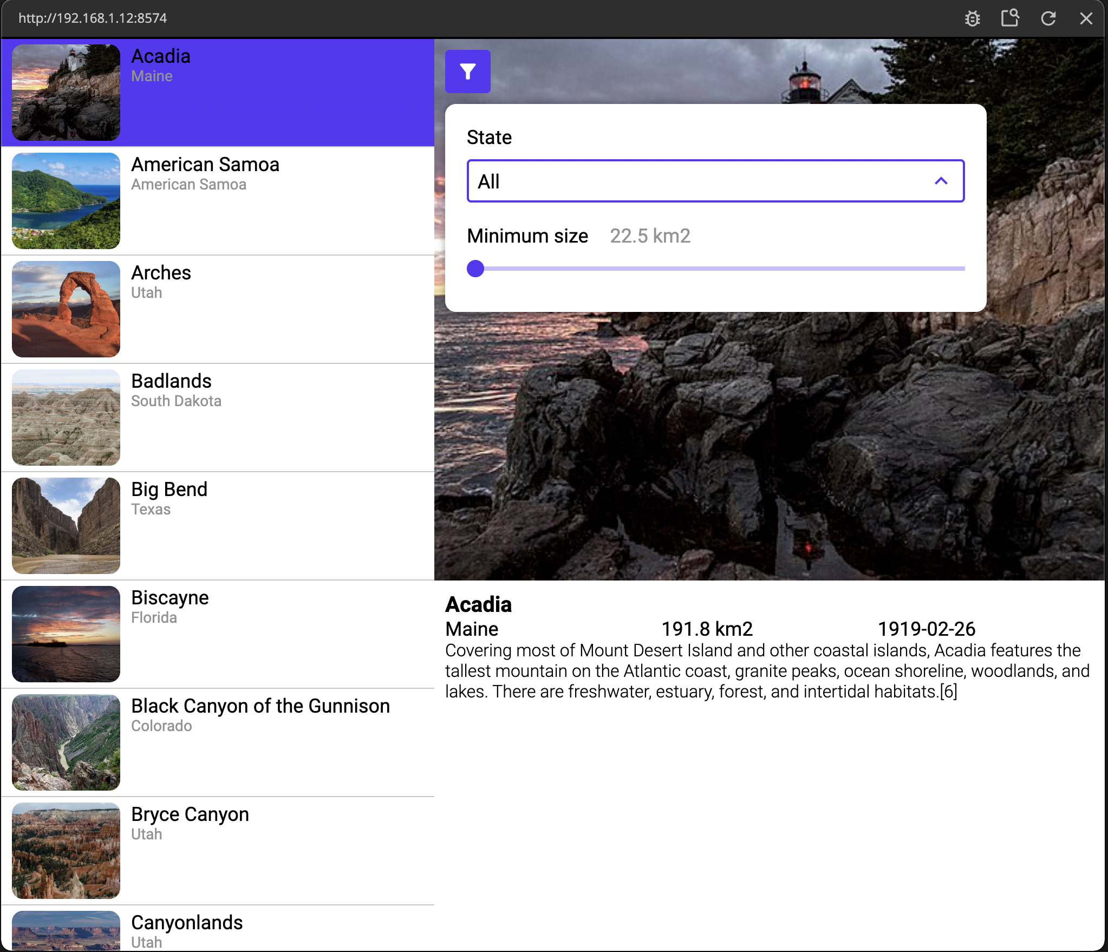The width and height of the screenshot is (1108, 952).
Task: Open the debug bug icon in title bar
Action: click(x=972, y=18)
